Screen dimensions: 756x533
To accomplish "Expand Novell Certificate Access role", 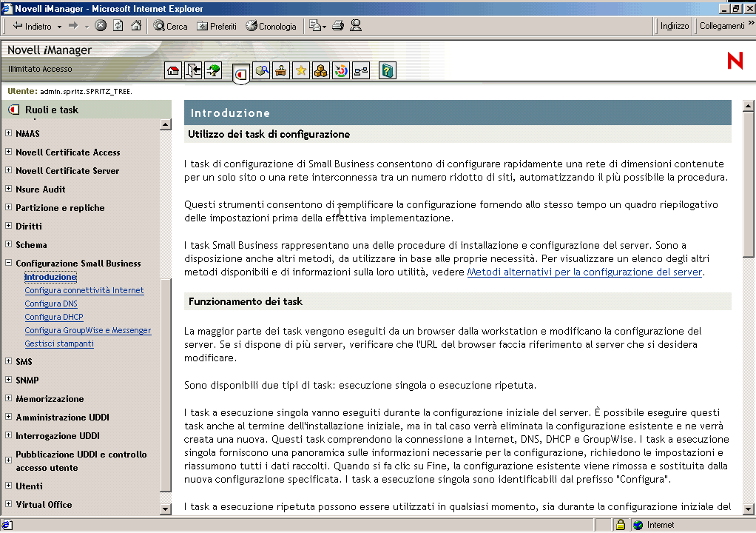I will point(8,152).
